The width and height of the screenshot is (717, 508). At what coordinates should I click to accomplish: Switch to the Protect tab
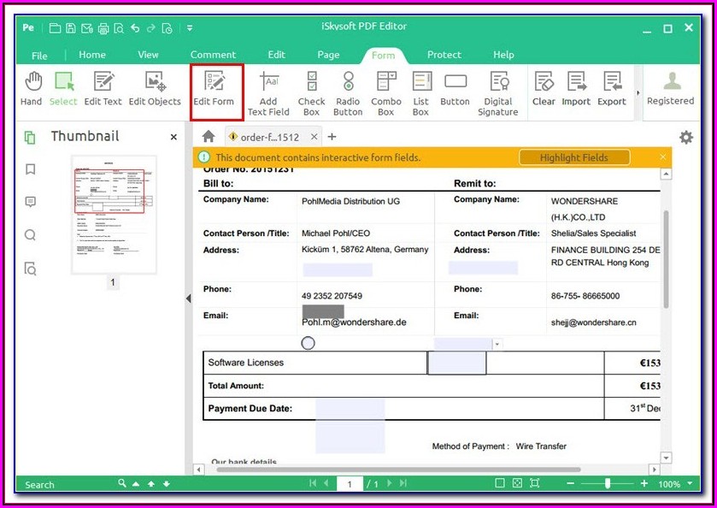click(444, 55)
